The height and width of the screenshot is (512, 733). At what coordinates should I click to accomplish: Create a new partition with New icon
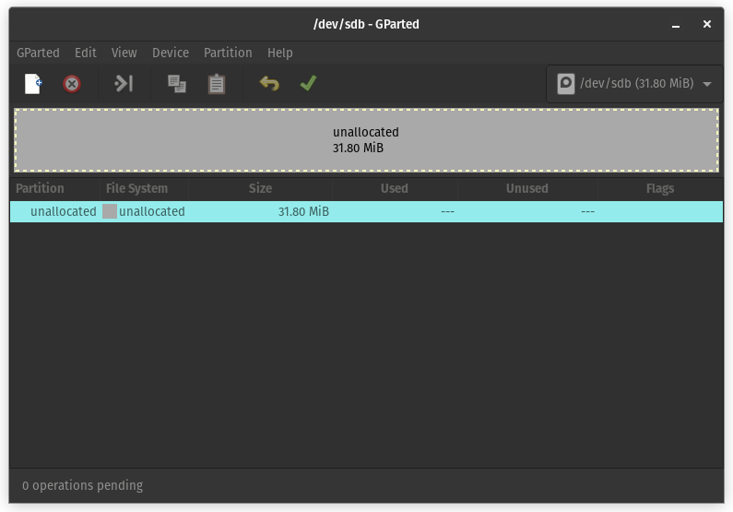coord(32,84)
